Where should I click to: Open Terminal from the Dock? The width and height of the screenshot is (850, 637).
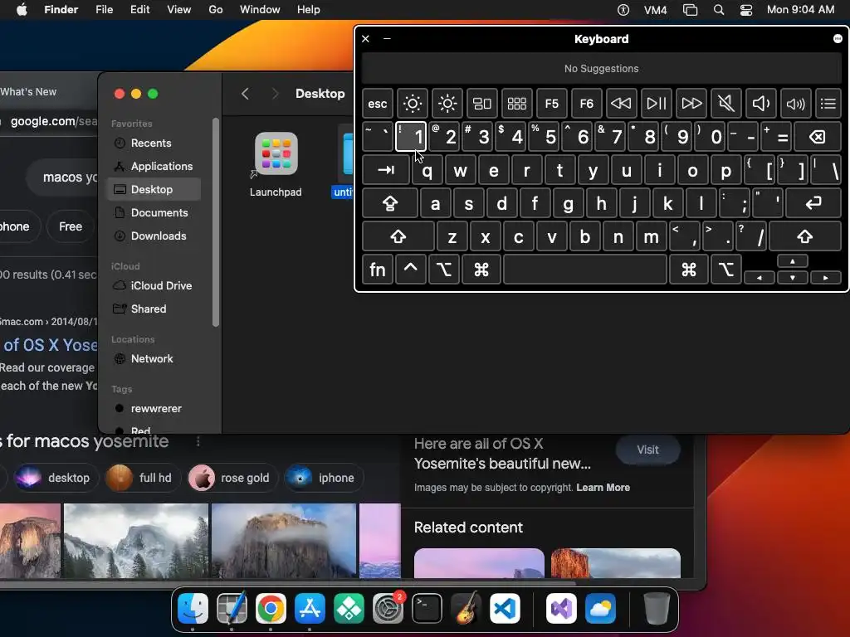tap(427, 609)
